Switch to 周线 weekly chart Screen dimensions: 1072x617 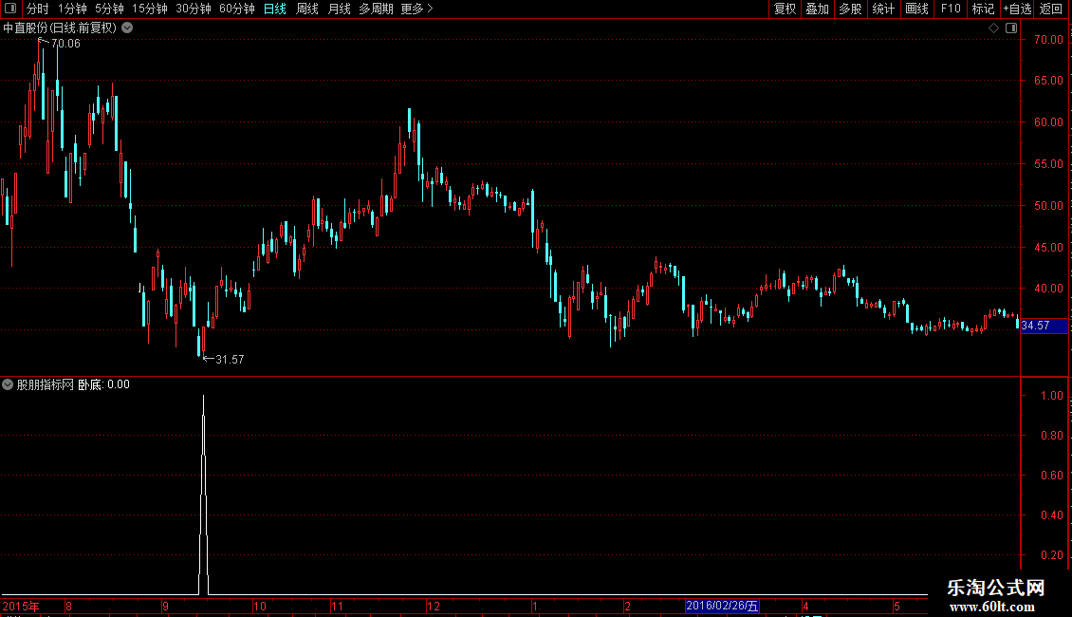307,9
